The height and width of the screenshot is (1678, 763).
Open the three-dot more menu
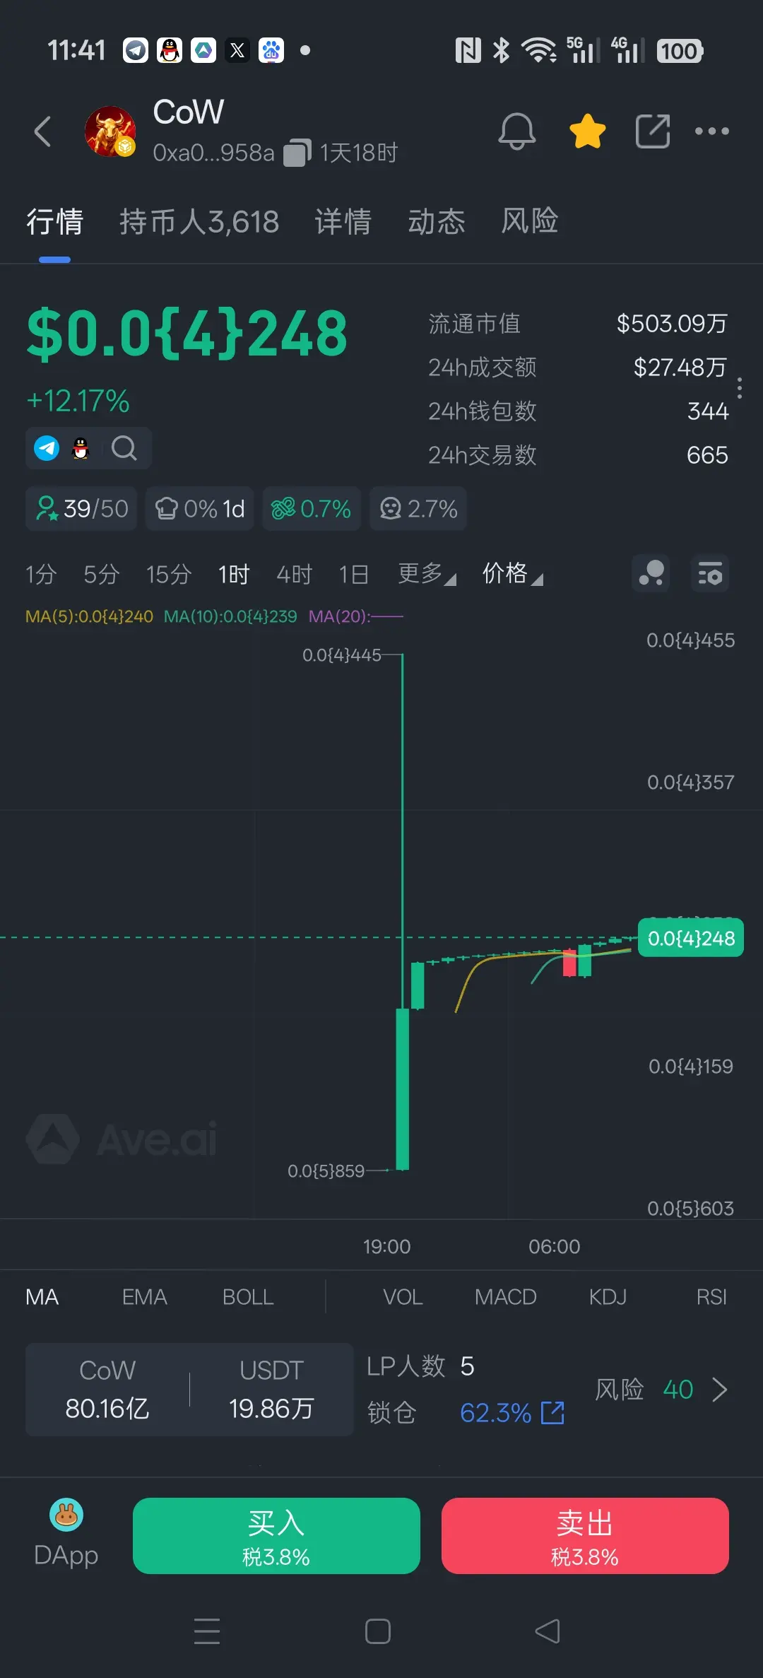711,131
